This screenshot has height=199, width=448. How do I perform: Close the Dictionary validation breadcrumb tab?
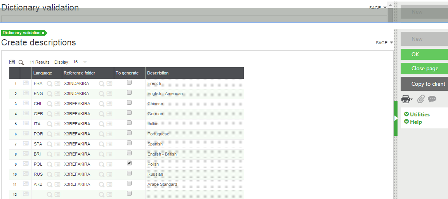point(43,33)
